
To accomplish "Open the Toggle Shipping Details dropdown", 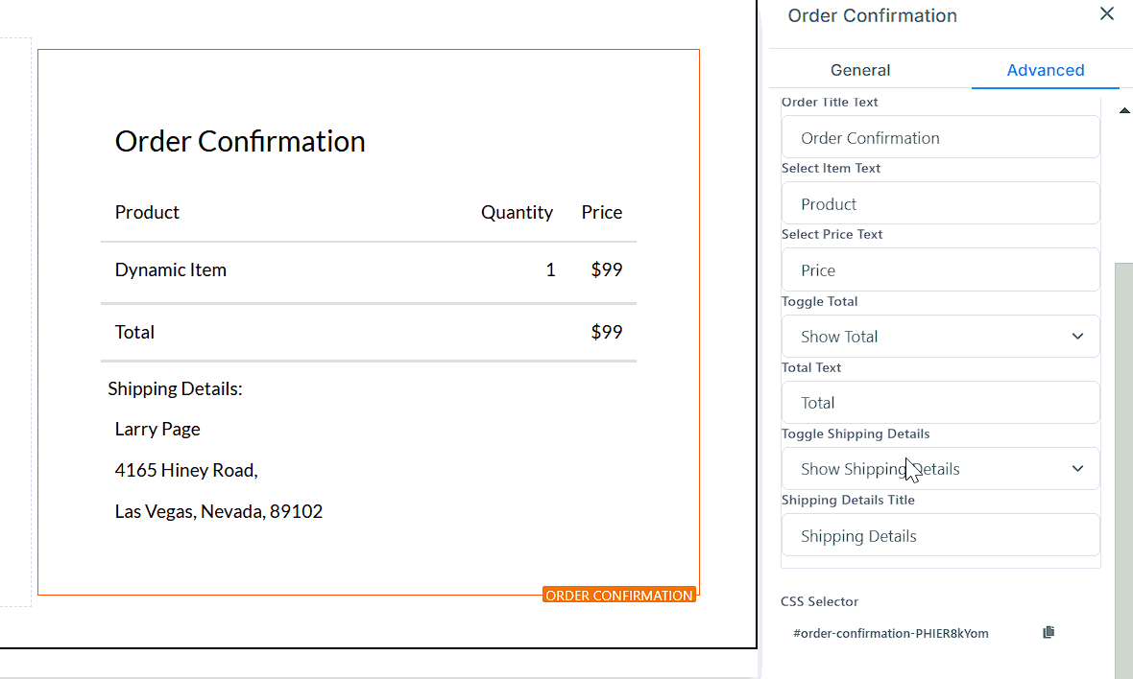I will (x=940, y=469).
